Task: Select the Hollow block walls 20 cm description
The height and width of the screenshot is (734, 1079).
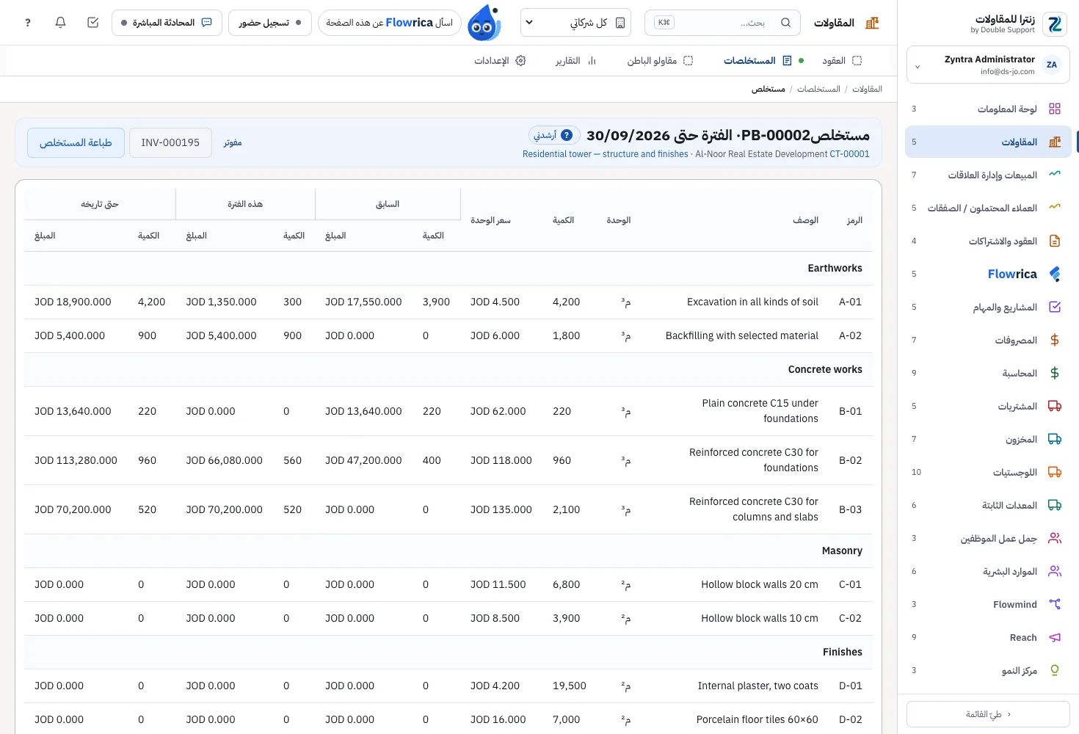Action: (x=760, y=584)
